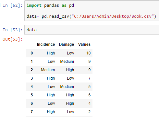This screenshot has width=159, height=117.
Task: Click row index 7 in table
Action: (x=32, y=112)
